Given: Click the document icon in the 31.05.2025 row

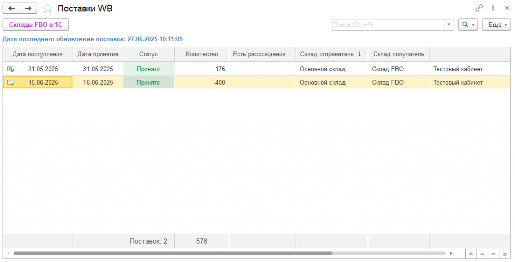Looking at the screenshot, I should pos(11,69).
